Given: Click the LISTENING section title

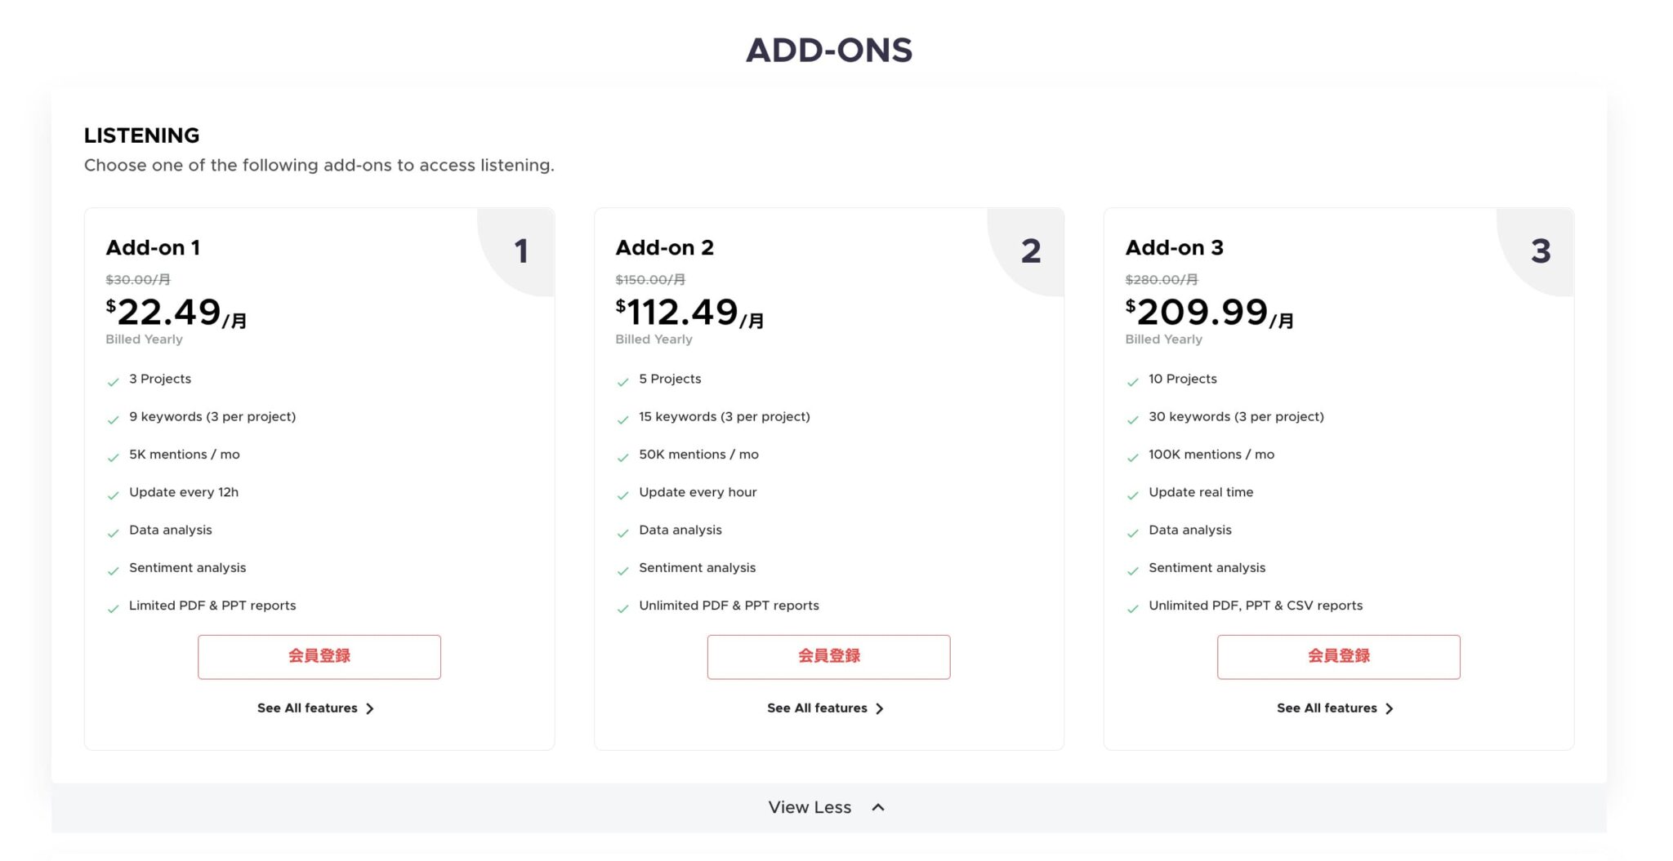Looking at the screenshot, I should [142, 135].
